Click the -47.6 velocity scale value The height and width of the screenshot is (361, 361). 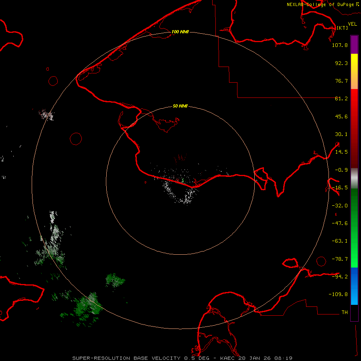click(x=340, y=223)
